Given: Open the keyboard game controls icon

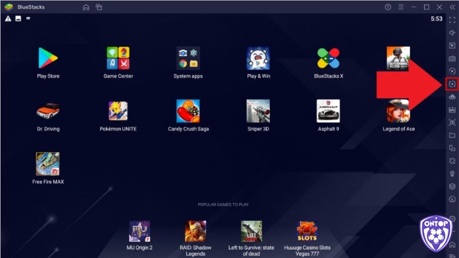Looking at the screenshot, I should (452, 58).
